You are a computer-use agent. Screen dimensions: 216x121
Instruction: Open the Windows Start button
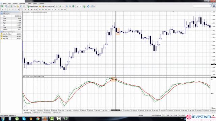3,119
